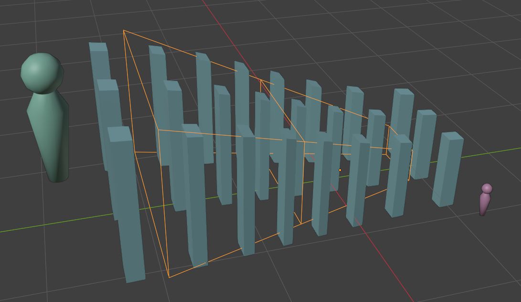Click the orange origin dot in scene center

[x=340, y=170]
